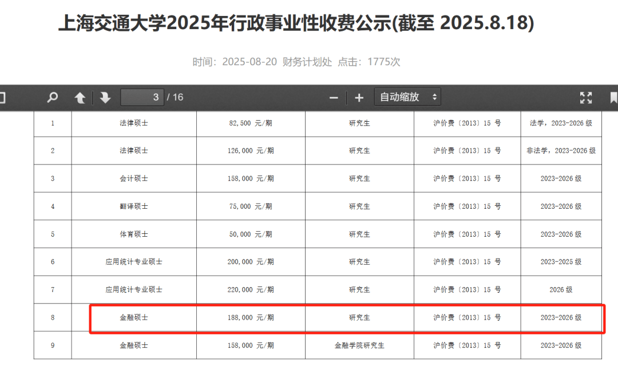The width and height of the screenshot is (618, 390).
Task: Zoom in using the plus button
Action: [359, 98]
